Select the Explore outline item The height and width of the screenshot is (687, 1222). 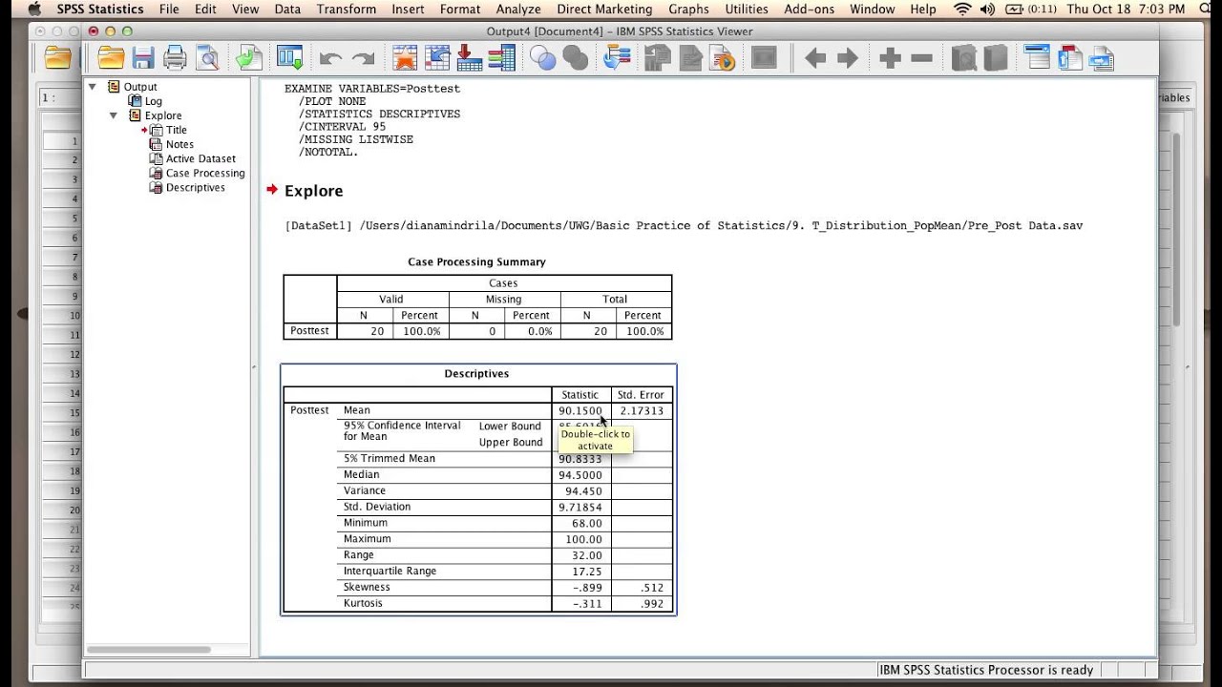163,115
